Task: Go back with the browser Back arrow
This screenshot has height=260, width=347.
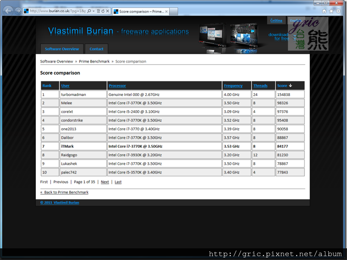Action: 8,11
